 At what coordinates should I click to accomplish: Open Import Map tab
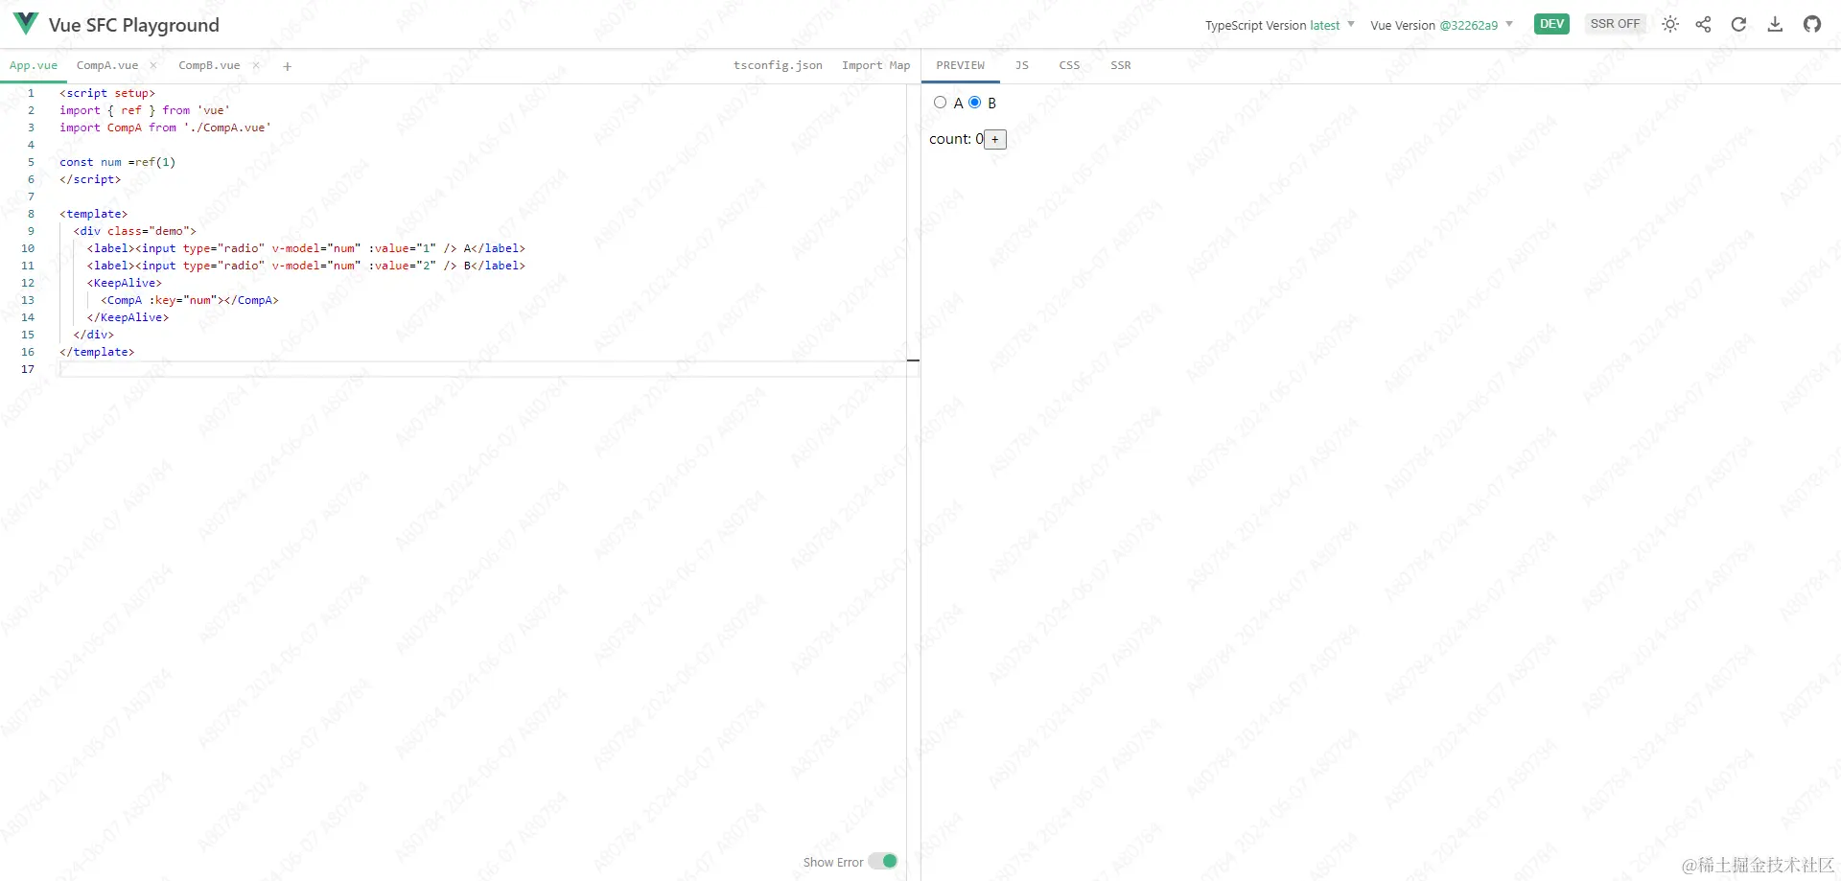875,65
